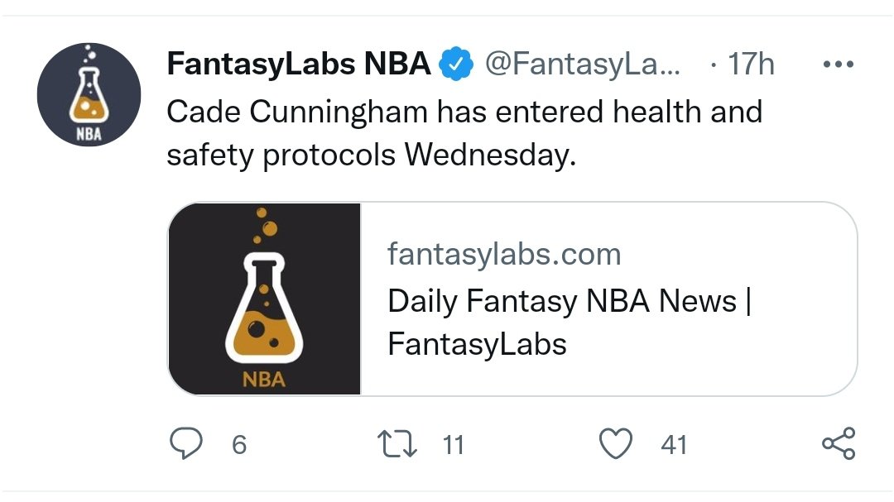Click the 17h timestamp
The height and width of the screenshot is (502, 894).
[751, 64]
